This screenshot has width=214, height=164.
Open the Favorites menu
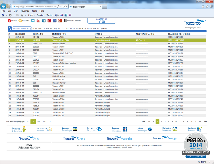point(25,11)
